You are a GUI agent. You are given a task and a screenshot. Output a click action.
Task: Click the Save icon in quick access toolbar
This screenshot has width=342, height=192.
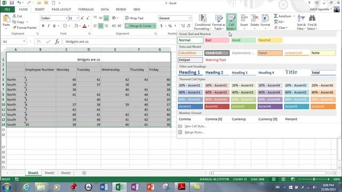(12, 3)
